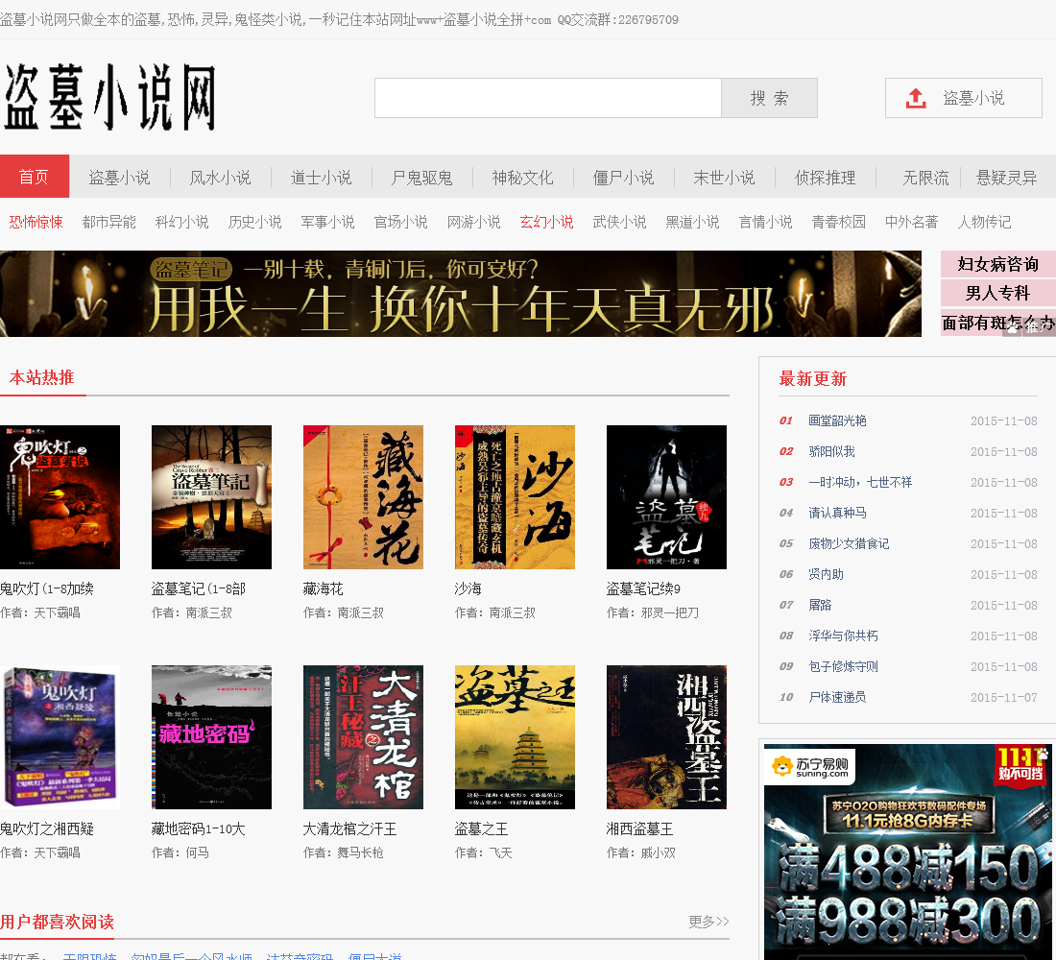Open latest update 屠路
1056x960 pixels.
pos(820,605)
